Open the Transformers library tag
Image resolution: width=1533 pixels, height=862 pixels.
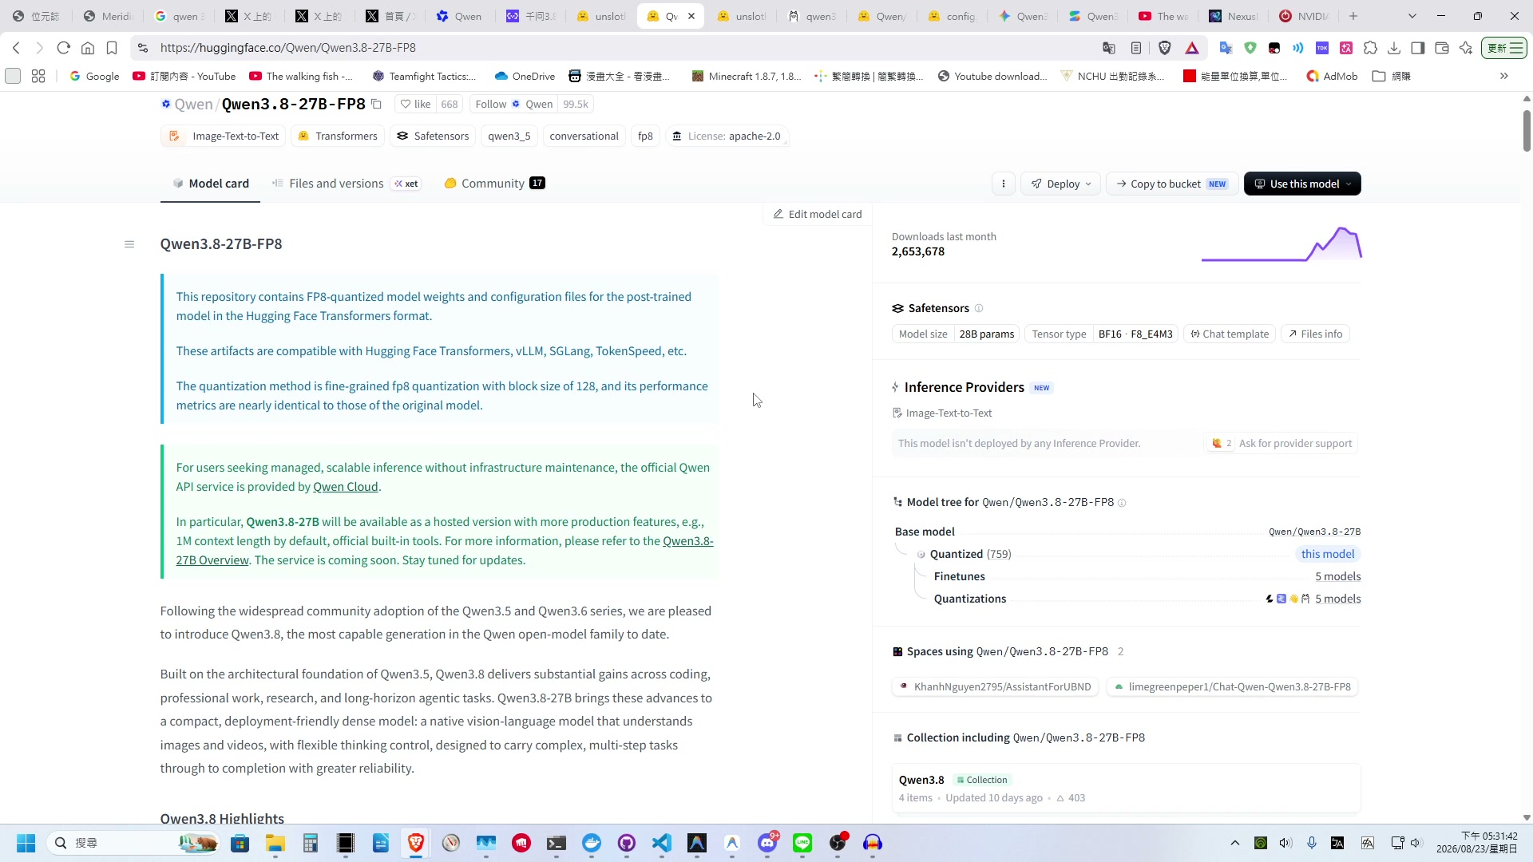(338, 136)
